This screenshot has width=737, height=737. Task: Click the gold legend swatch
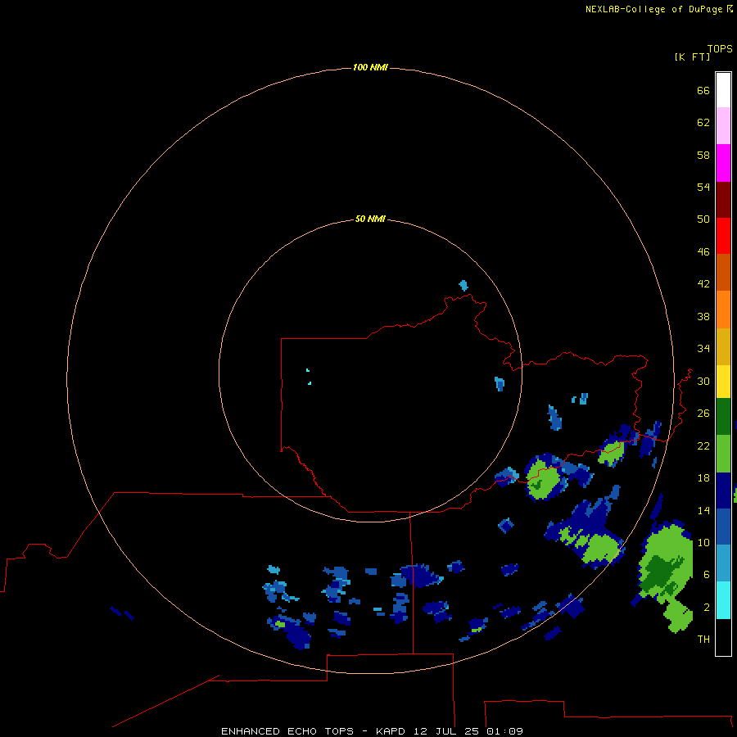pyautogui.click(x=723, y=346)
